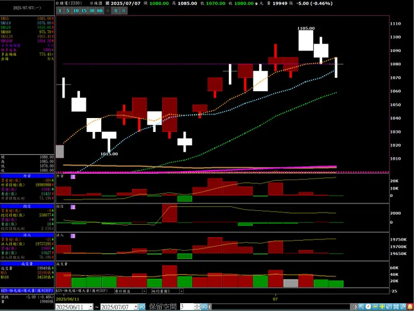Click the undo/return arrow icon

tap(389, 307)
